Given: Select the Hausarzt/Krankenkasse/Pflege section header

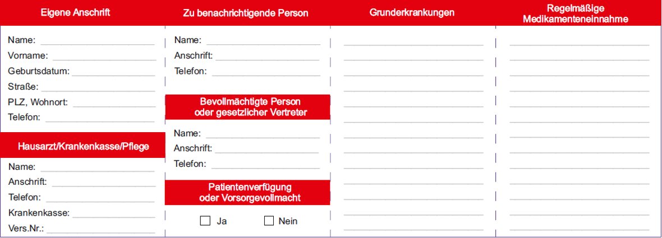Looking at the screenshot, I should [83, 146].
